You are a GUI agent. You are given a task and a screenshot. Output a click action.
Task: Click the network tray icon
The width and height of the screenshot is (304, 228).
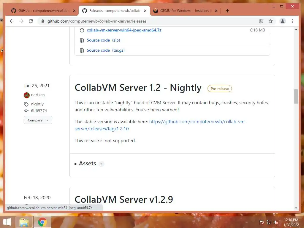pos(269,222)
